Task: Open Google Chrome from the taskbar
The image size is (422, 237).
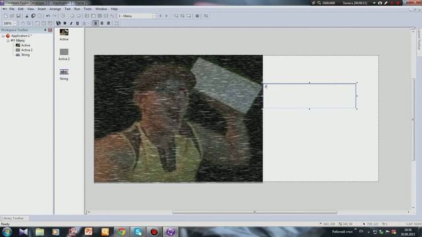Action: [121, 232]
